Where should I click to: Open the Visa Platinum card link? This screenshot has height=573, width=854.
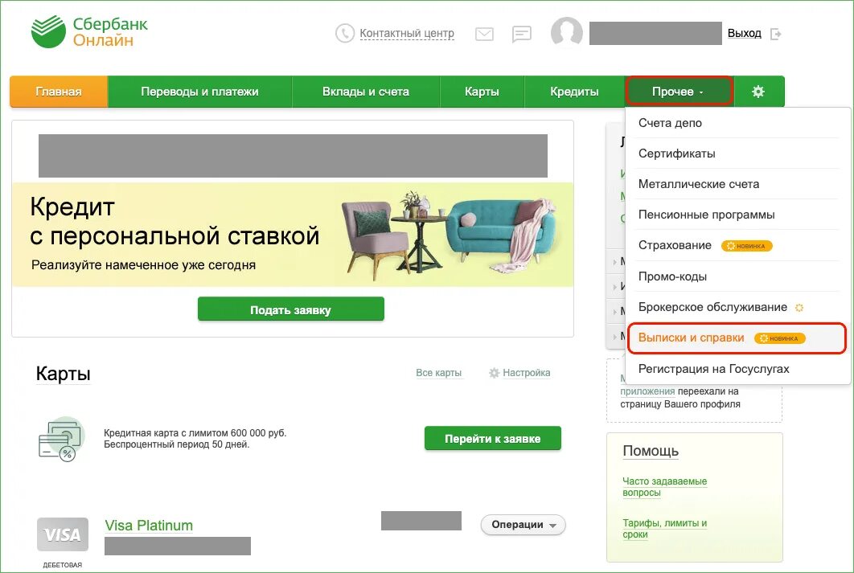point(149,526)
